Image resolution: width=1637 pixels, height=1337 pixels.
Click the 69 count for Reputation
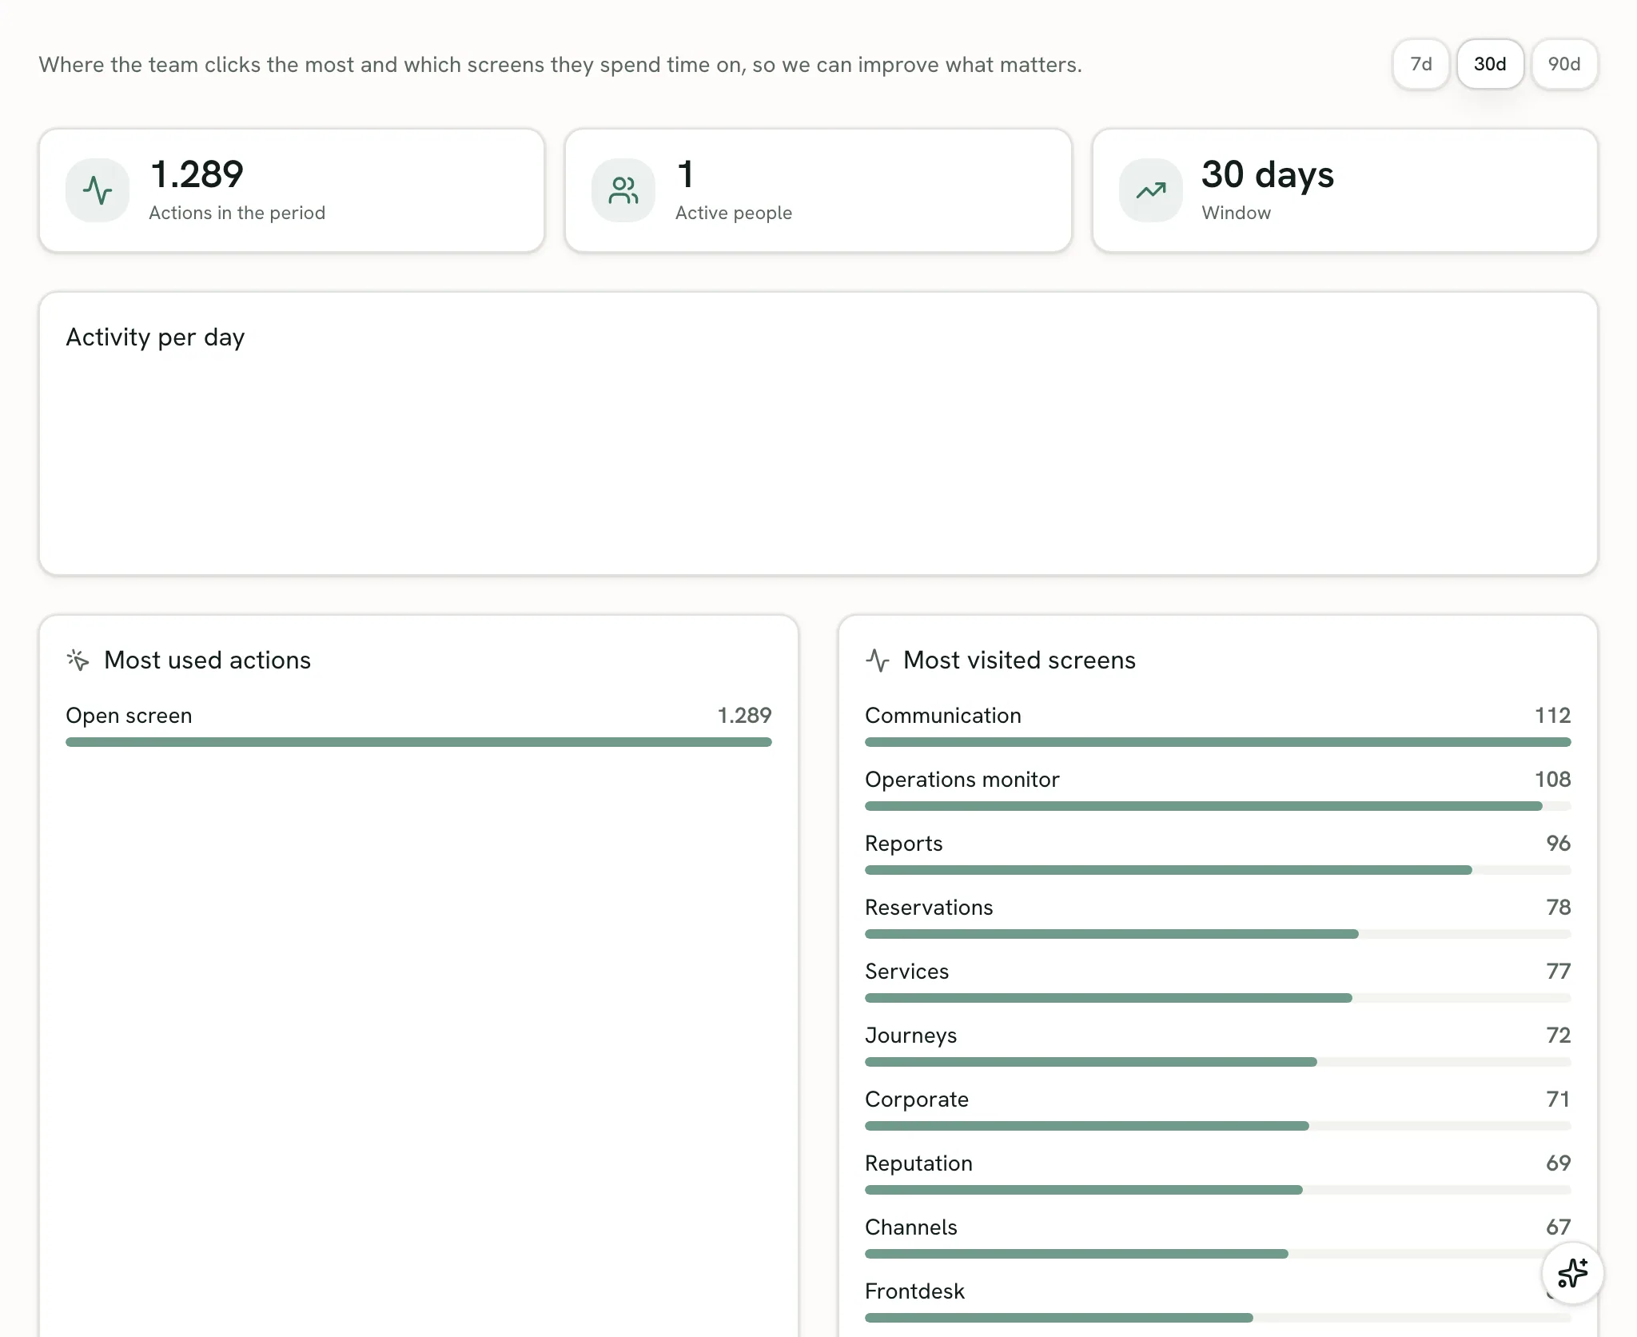click(x=1558, y=1163)
